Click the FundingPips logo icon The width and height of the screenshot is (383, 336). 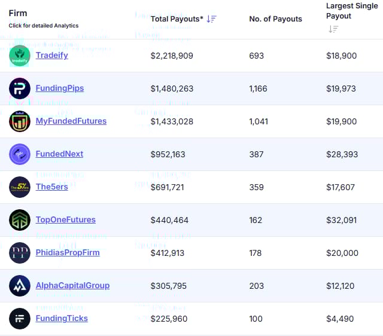(20, 88)
